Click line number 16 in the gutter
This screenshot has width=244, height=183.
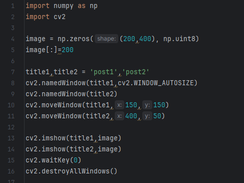click(11, 171)
